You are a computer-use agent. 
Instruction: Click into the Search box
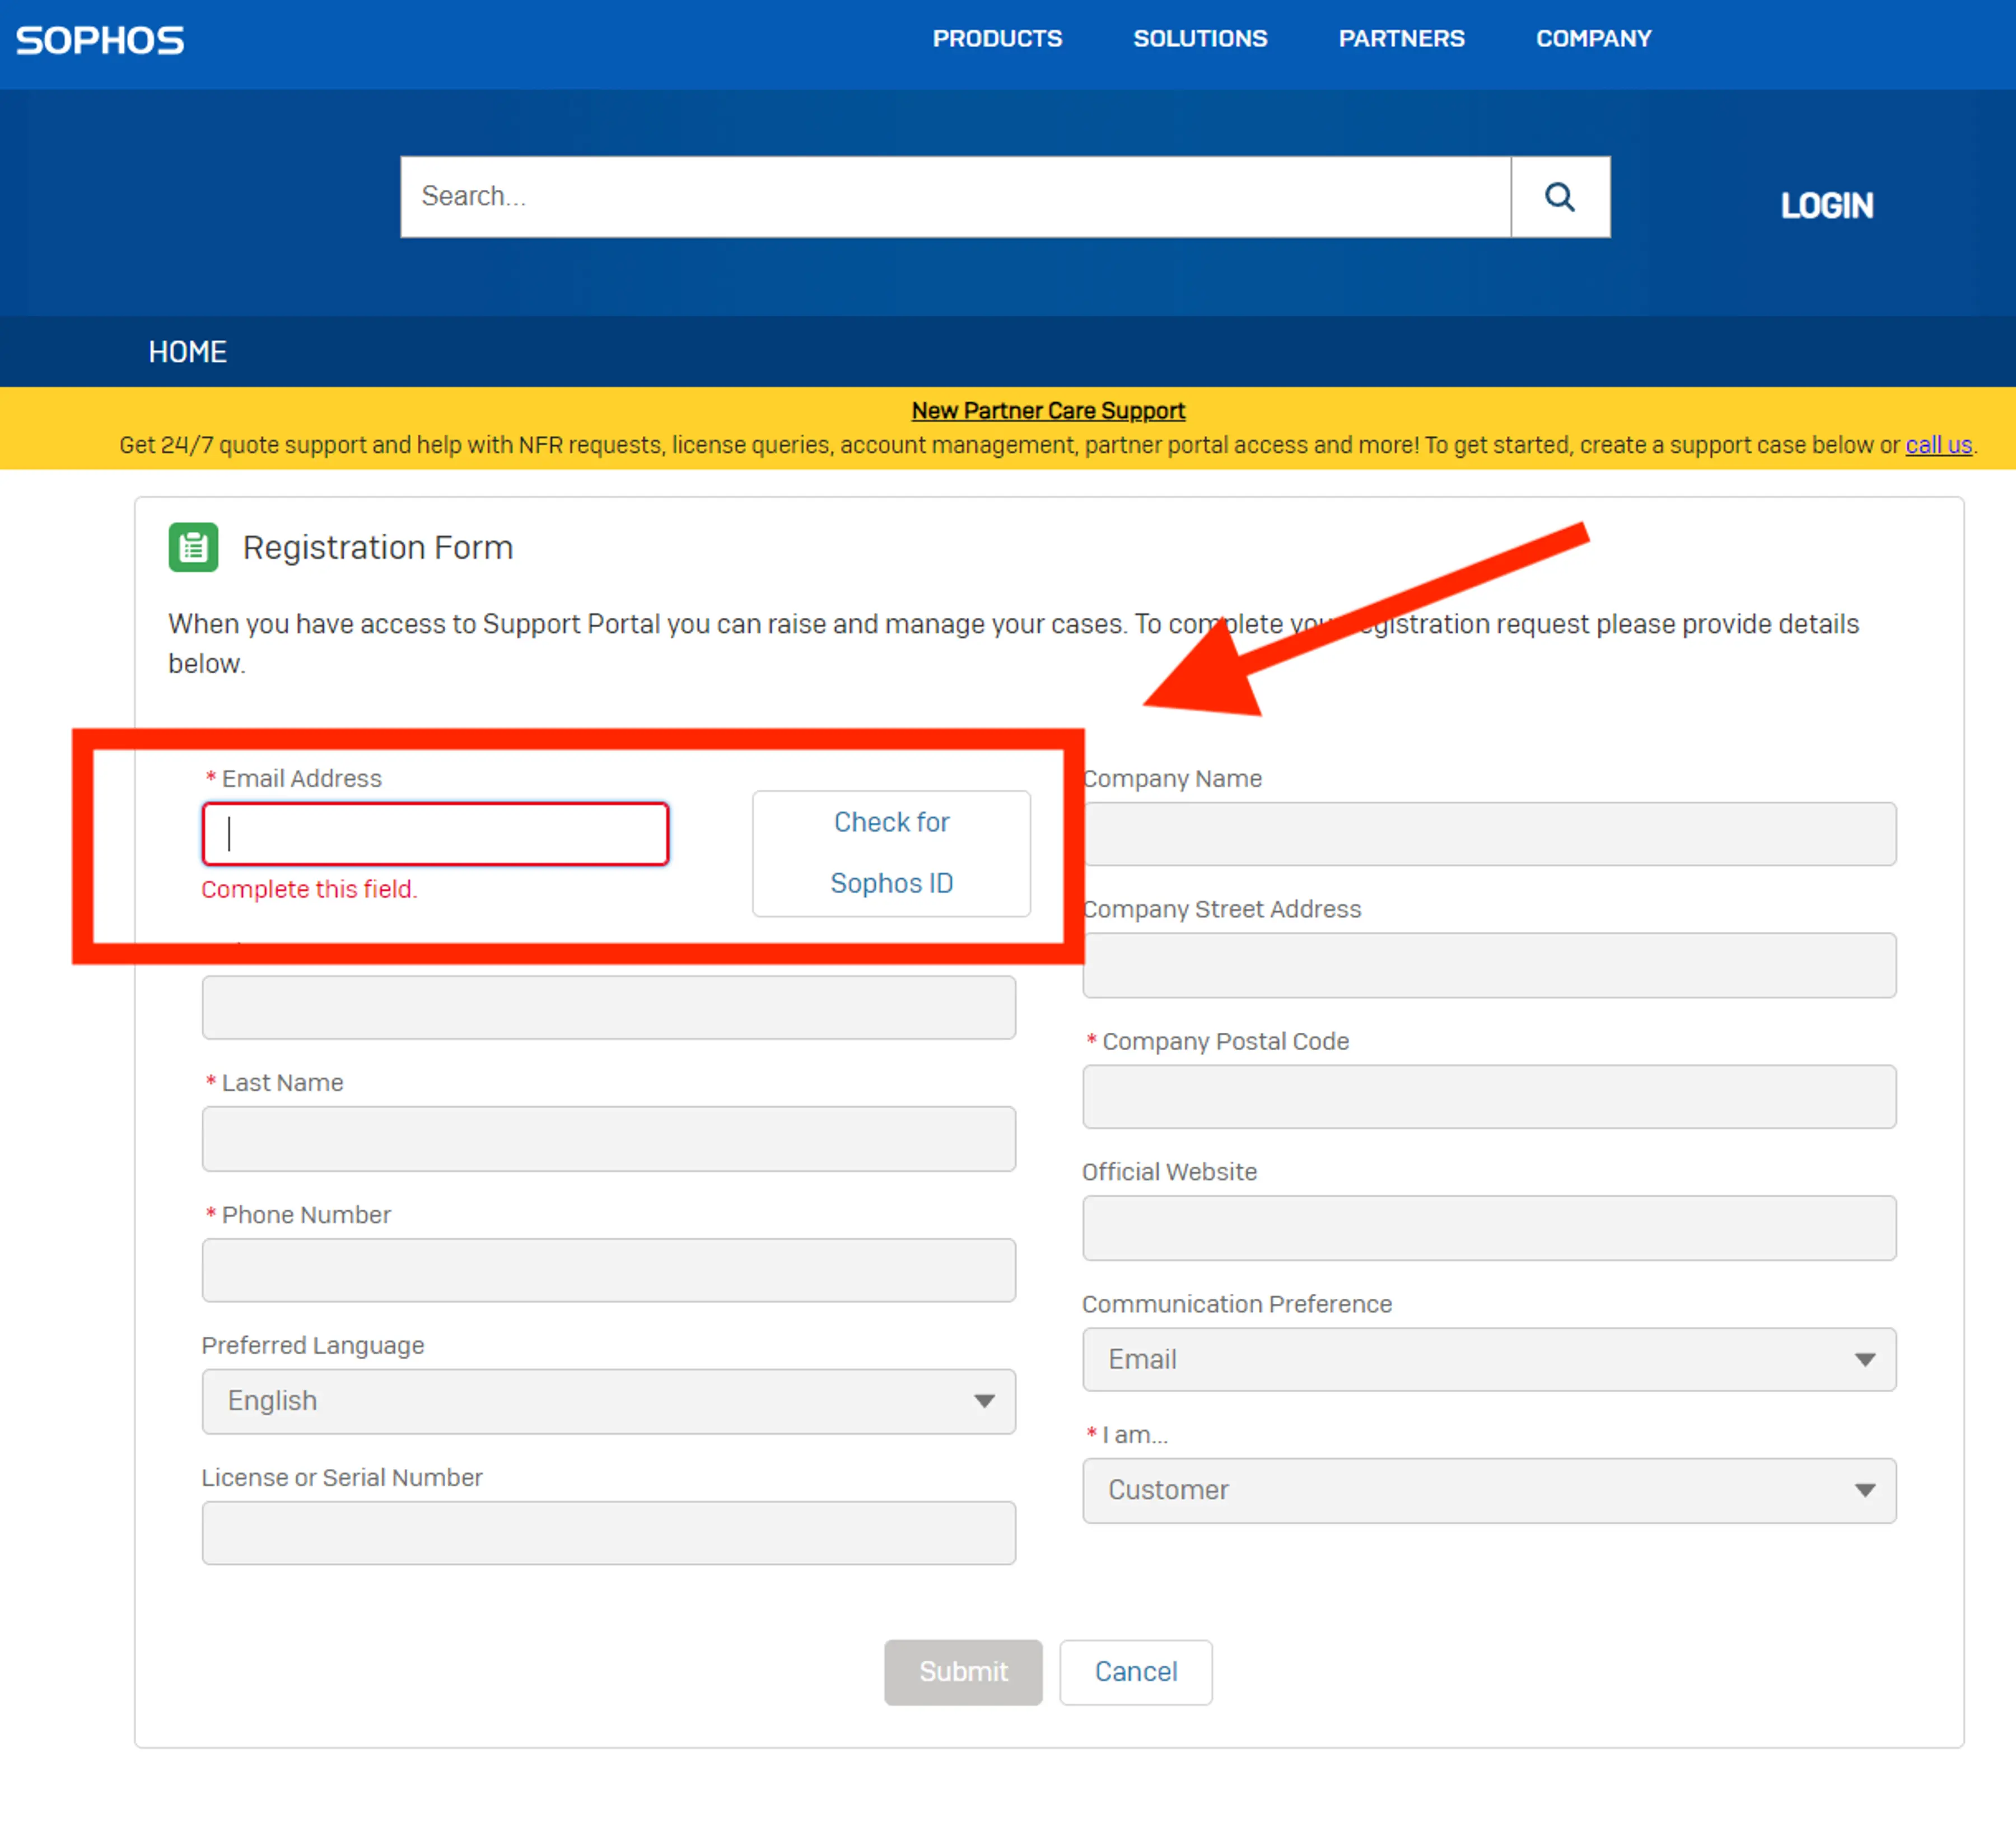[955, 197]
